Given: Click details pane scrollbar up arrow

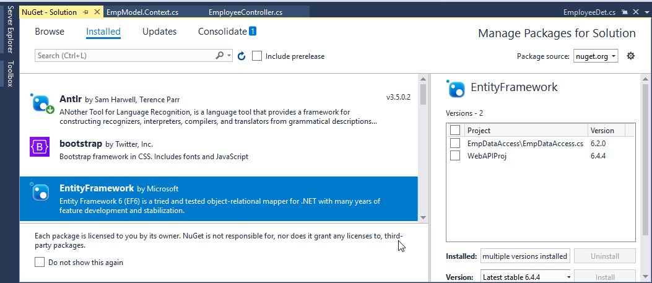Looking at the screenshot, I should point(645,79).
